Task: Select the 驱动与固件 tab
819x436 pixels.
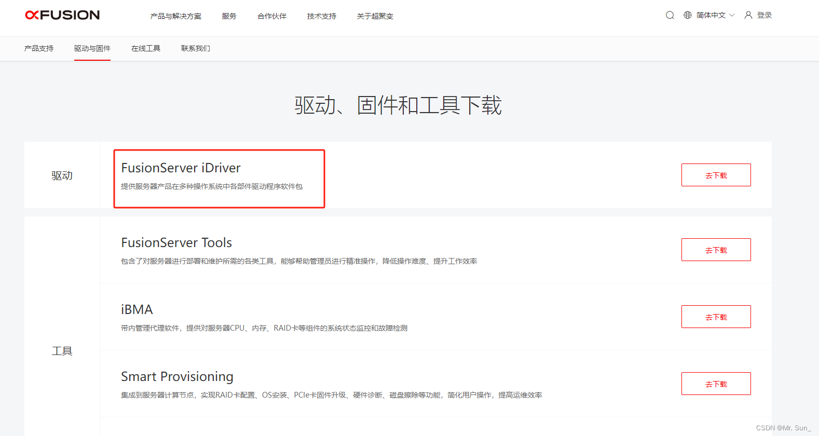Action: point(92,48)
